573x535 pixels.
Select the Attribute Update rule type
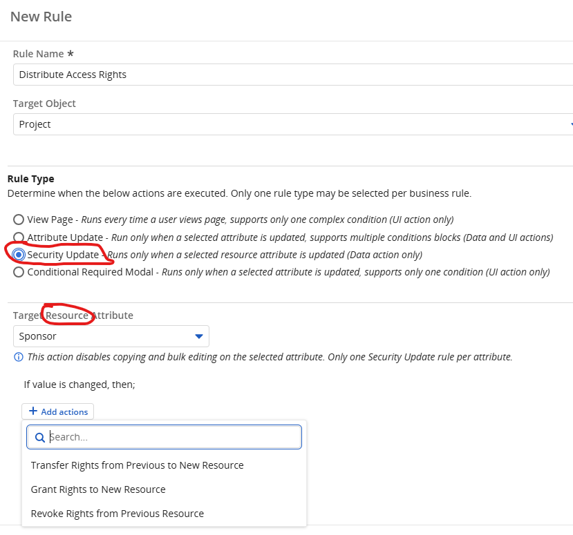(x=19, y=237)
